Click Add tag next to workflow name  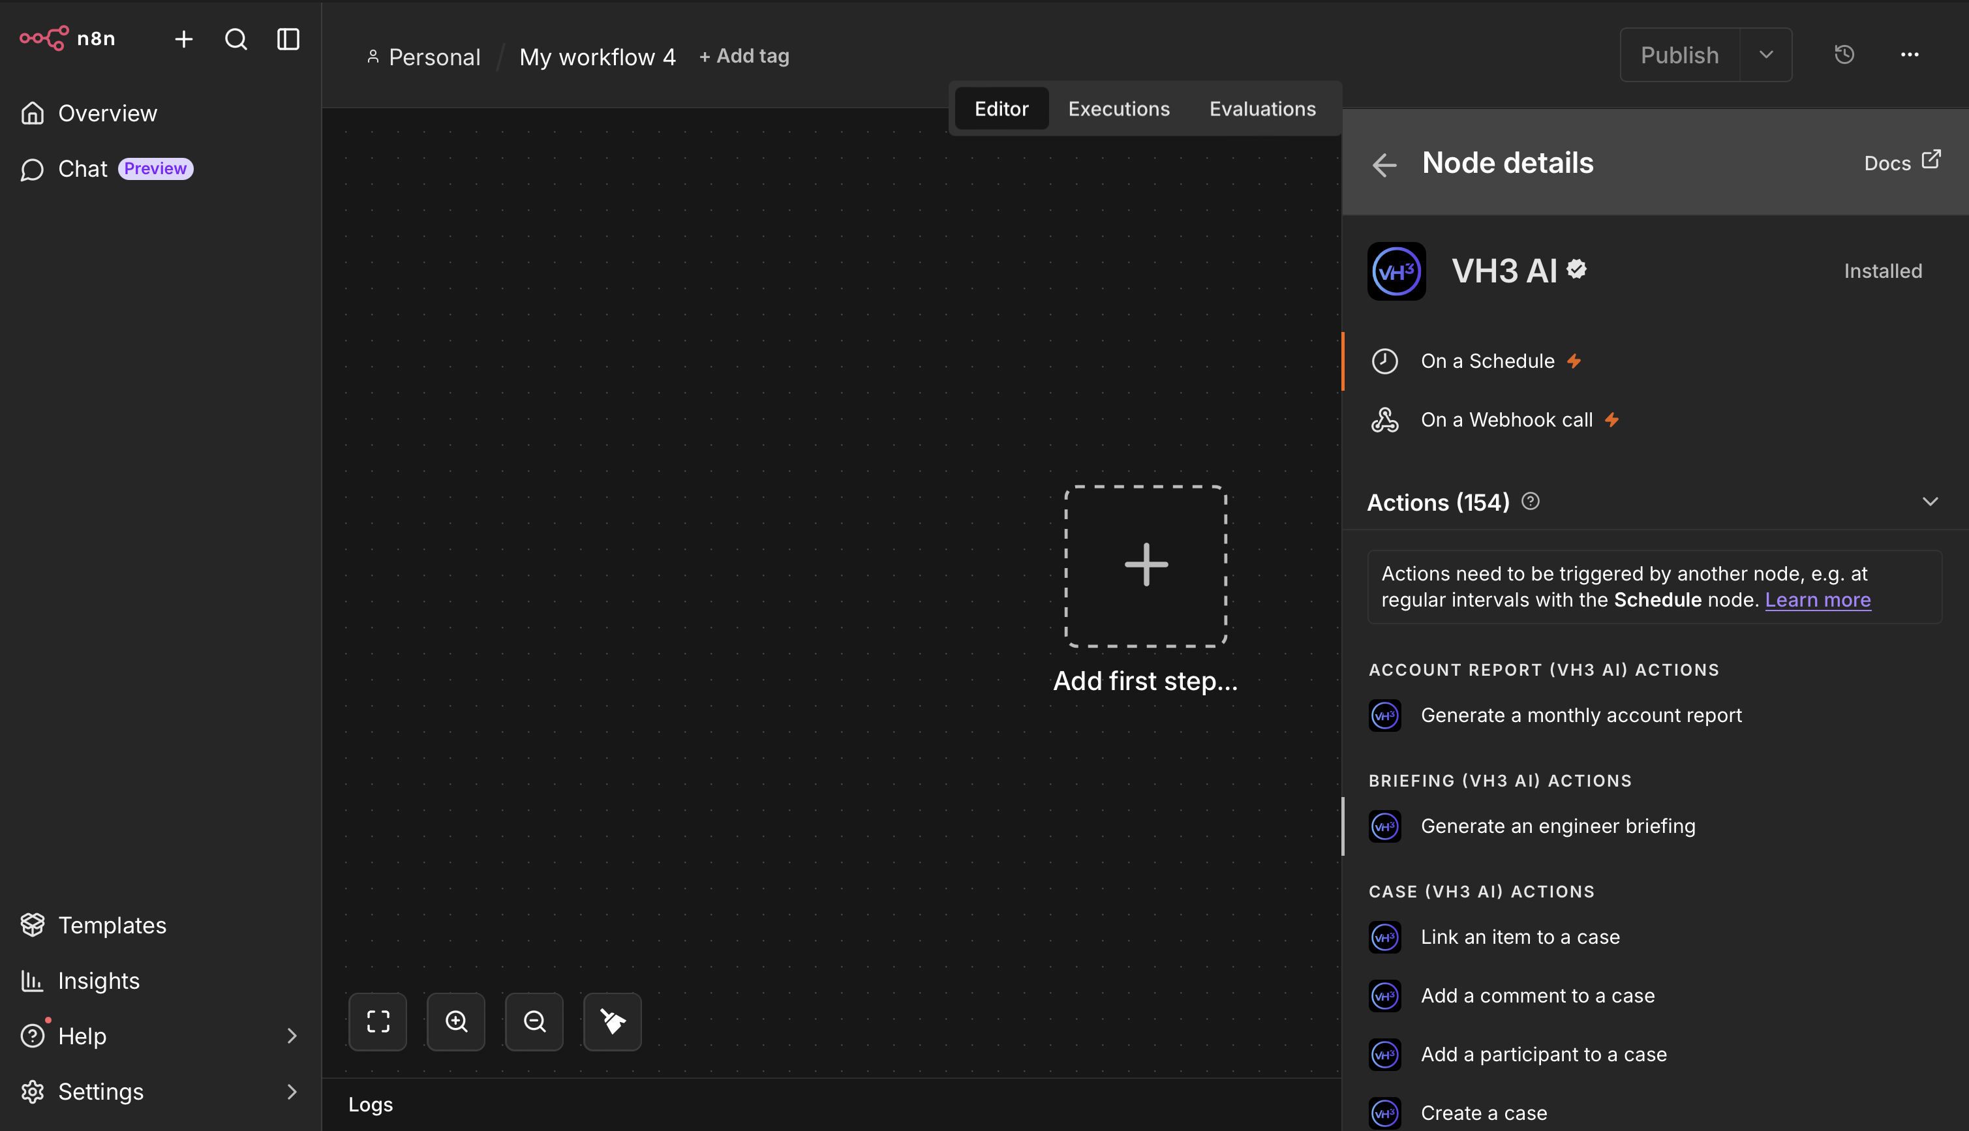click(744, 56)
